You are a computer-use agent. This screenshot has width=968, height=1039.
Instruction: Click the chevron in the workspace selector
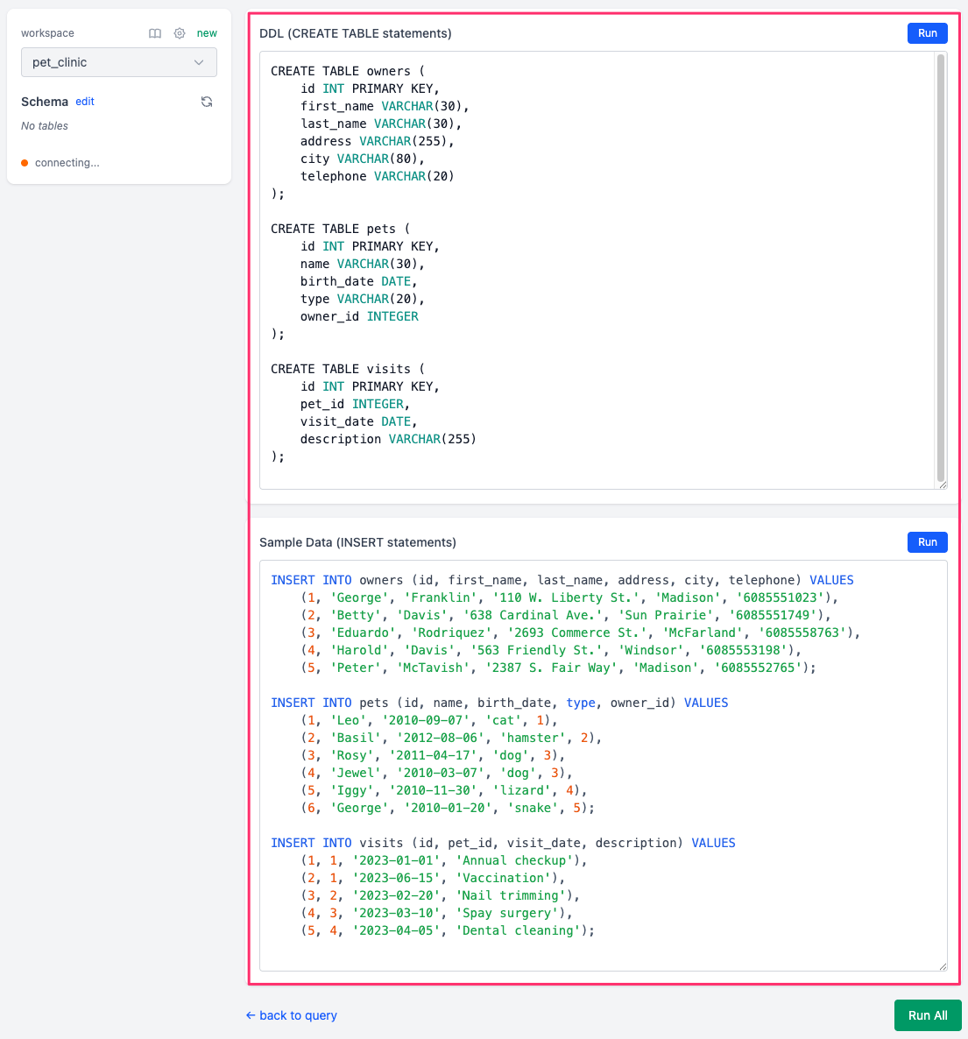[x=199, y=62]
